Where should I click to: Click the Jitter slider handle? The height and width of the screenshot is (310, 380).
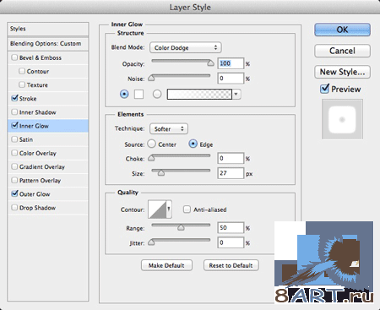tap(151, 242)
